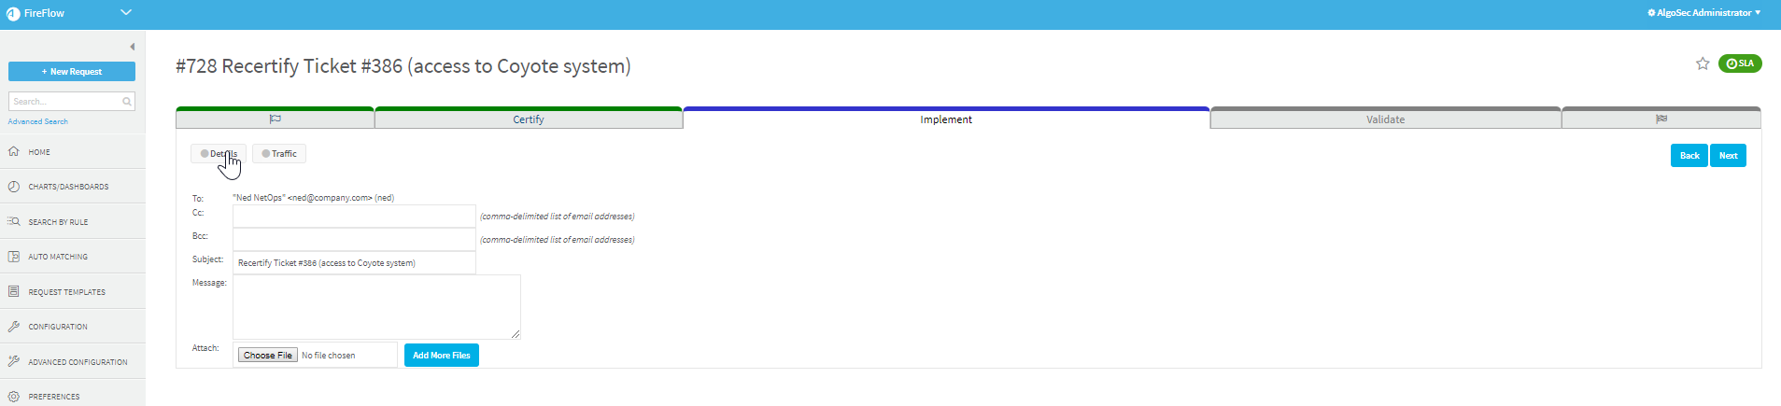The height and width of the screenshot is (406, 1781).
Task: Click into the Message text area
Action: tap(376, 306)
